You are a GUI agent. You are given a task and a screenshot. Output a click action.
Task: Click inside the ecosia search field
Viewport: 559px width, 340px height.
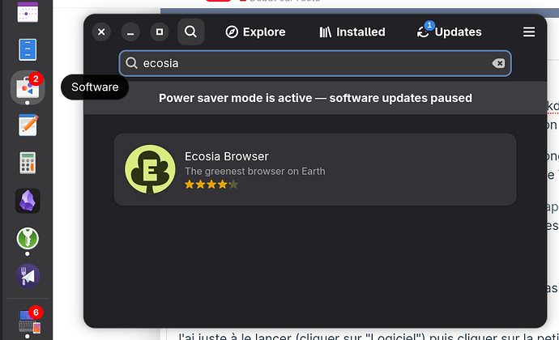point(315,63)
